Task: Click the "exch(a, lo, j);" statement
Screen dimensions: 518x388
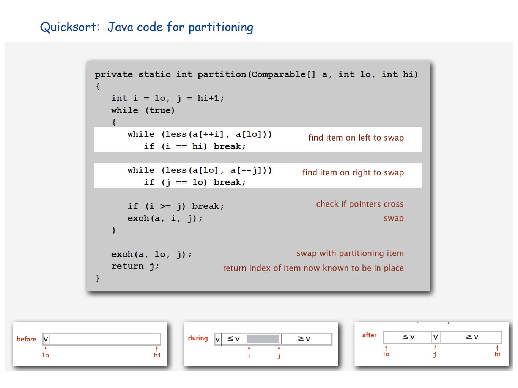Action: coord(151,254)
